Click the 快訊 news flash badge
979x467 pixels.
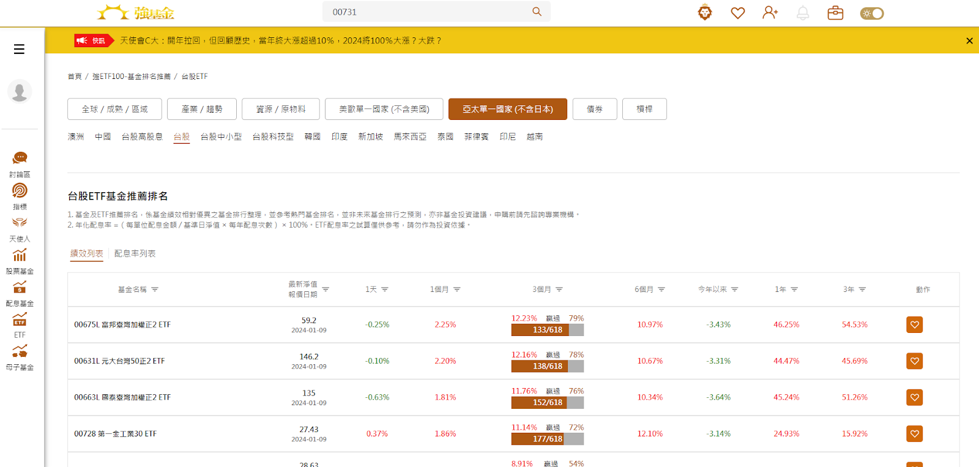[94, 40]
